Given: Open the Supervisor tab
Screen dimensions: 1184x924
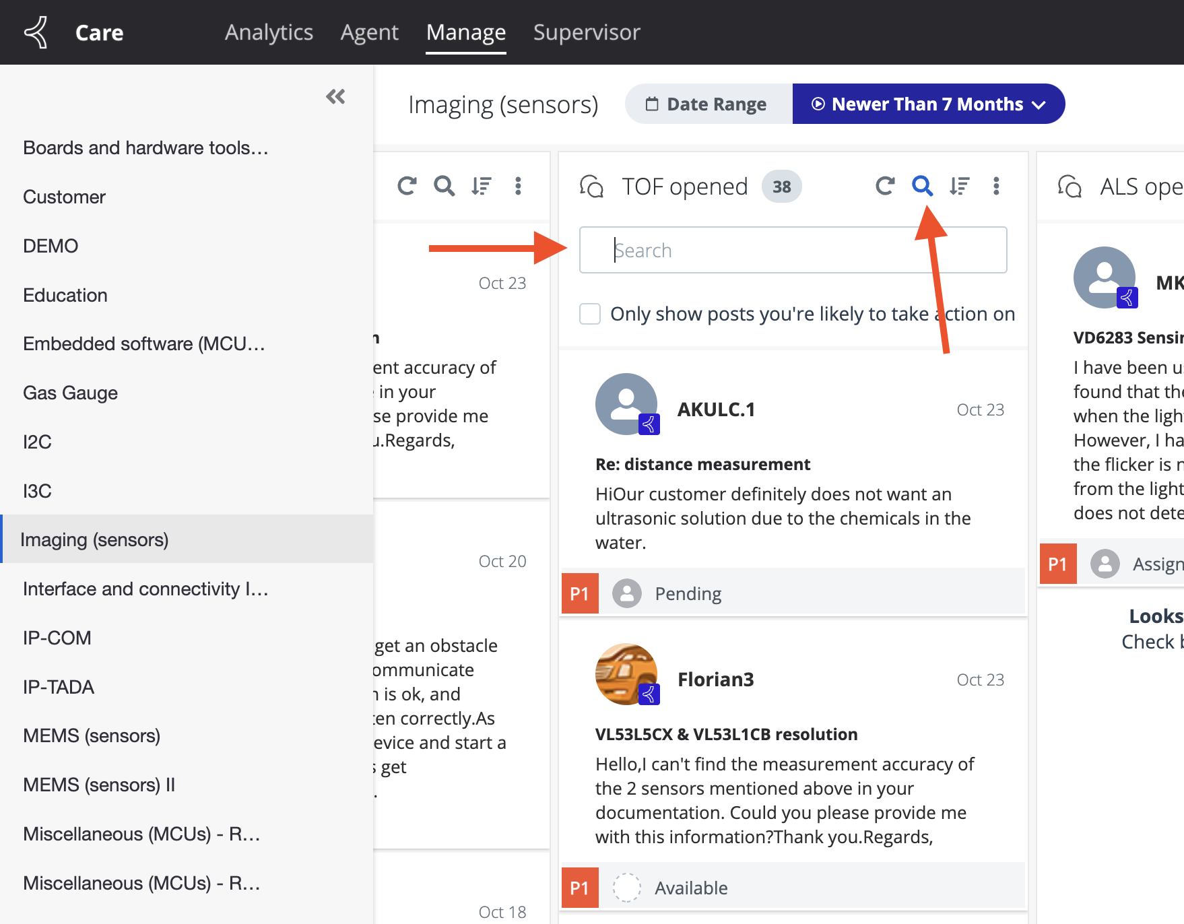Looking at the screenshot, I should [587, 32].
